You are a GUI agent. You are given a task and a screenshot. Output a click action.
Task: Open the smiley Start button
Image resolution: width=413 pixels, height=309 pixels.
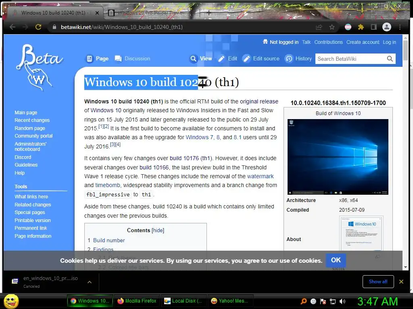click(11, 301)
